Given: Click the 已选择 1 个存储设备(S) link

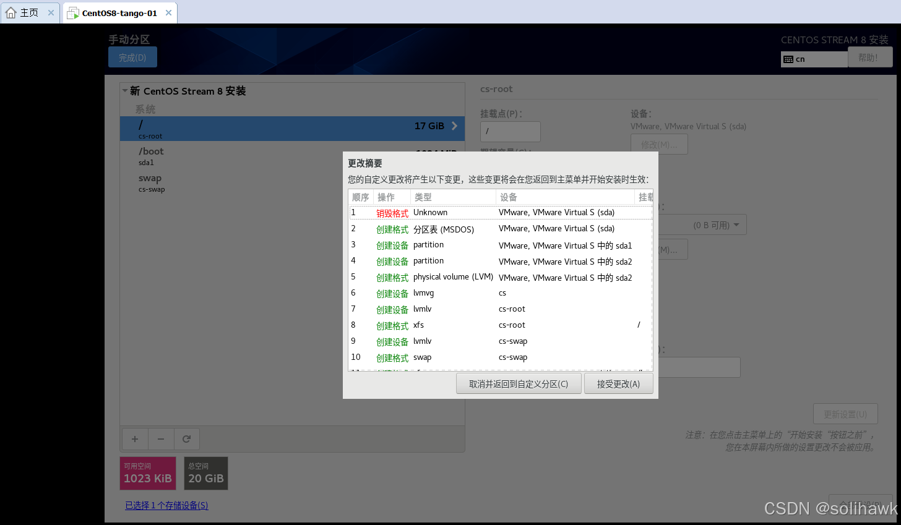Looking at the screenshot, I should coord(166,505).
